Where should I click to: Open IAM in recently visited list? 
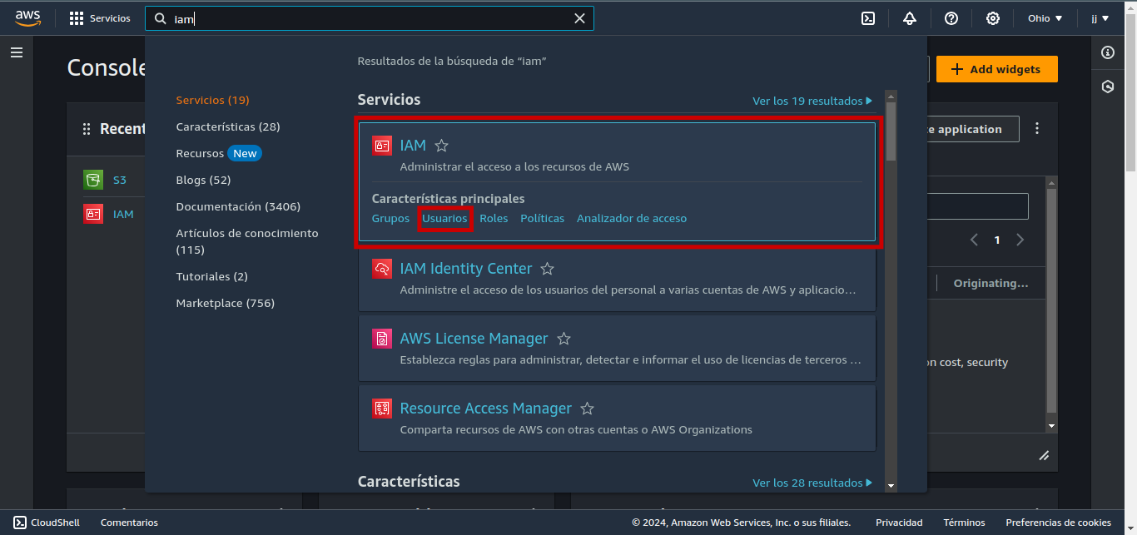[123, 214]
